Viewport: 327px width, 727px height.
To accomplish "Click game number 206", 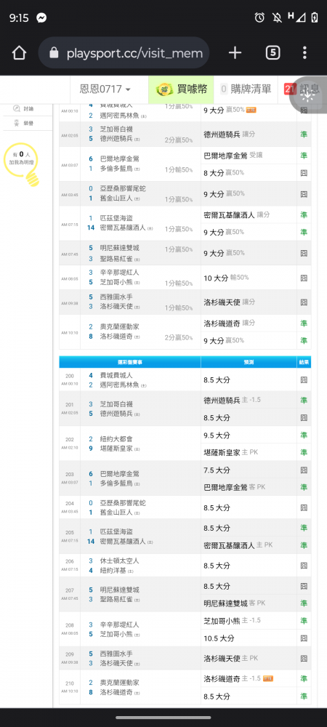I will coord(70,561).
